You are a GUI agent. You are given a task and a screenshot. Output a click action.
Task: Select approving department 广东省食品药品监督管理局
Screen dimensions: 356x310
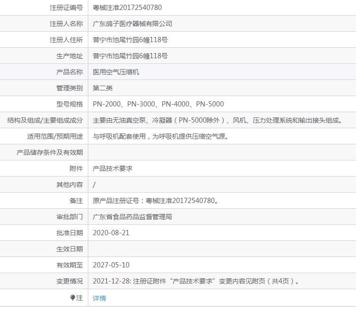(132, 217)
